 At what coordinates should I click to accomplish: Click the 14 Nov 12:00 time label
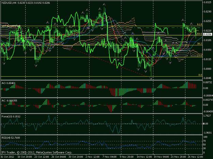[x=144, y=157]
